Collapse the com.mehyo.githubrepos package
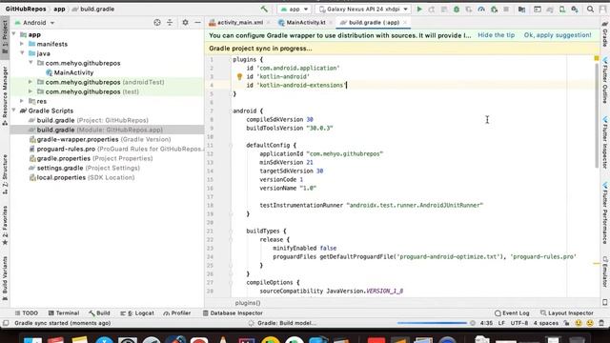The image size is (610, 343). coord(30,63)
